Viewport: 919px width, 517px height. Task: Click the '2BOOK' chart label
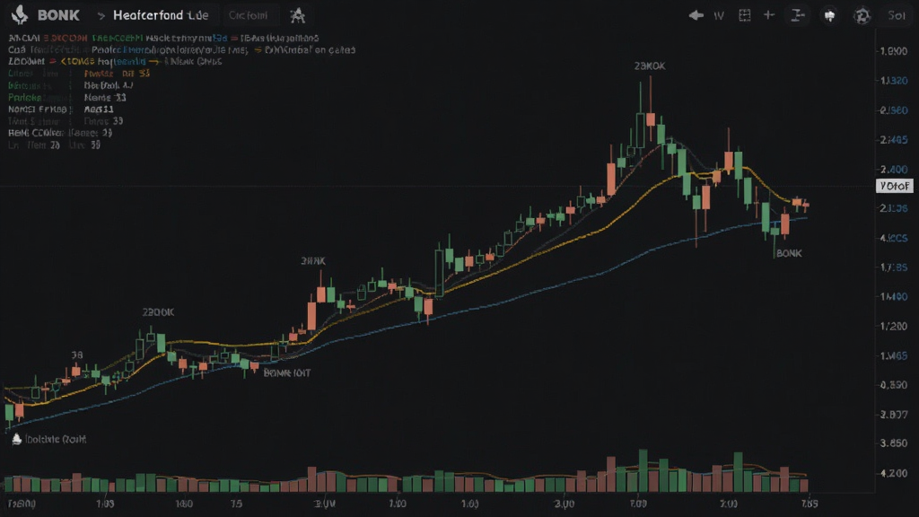pyautogui.click(x=158, y=312)
